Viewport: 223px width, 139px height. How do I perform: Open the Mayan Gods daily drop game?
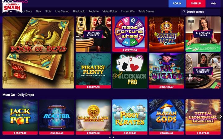[166, 117]
